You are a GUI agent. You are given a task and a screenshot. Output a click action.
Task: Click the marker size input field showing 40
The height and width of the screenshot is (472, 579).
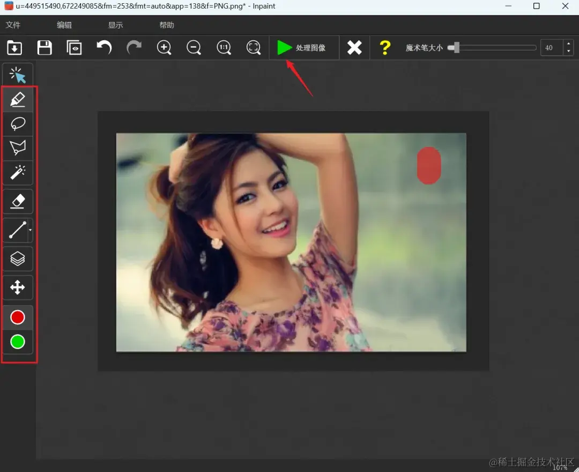coord(551,48)
